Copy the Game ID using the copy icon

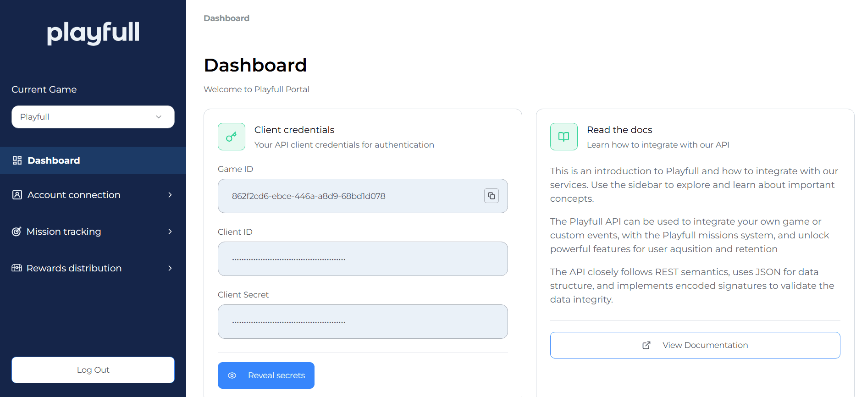coord(491,196)
